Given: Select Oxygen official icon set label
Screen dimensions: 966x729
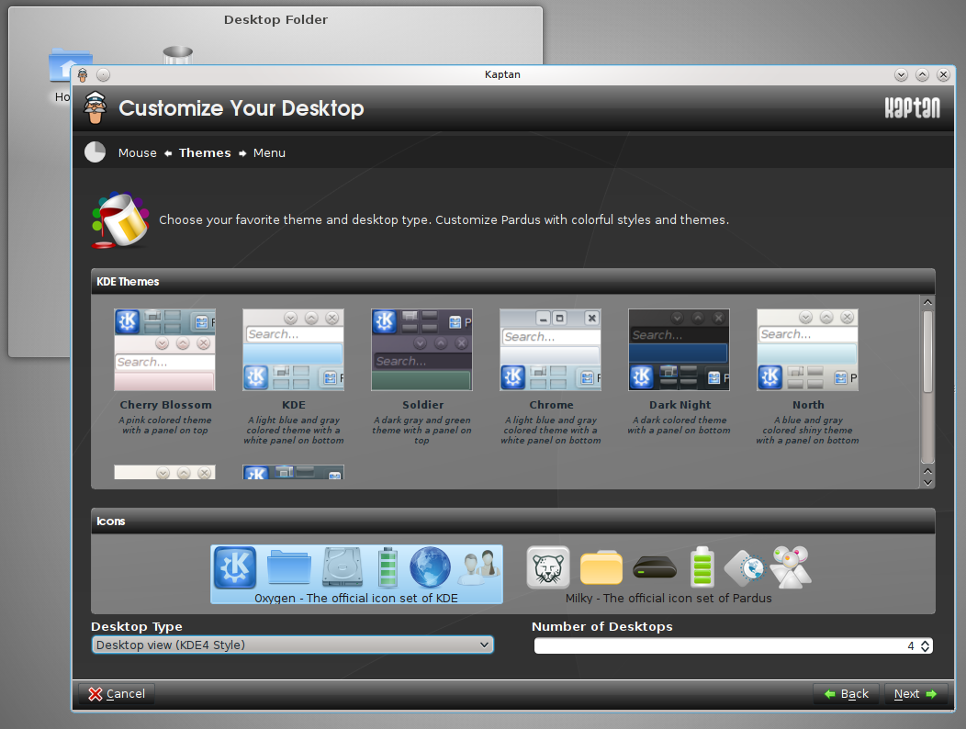Looking at the screenshot, I should tap(356, 598).
